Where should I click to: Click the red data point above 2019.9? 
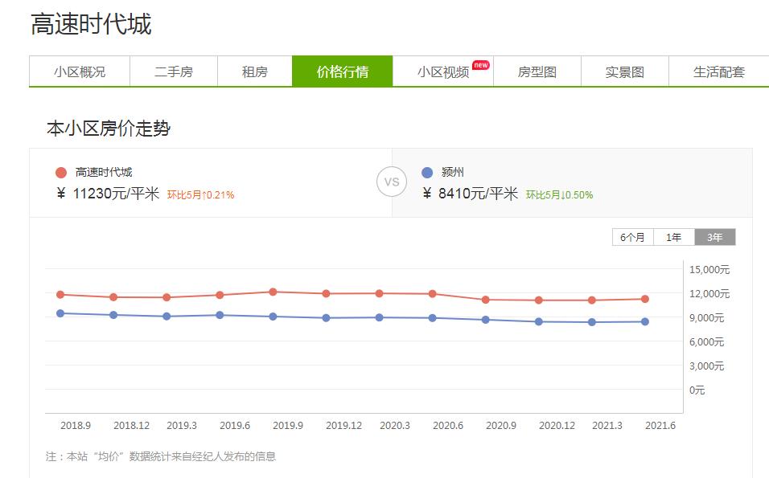click(273, 292)
